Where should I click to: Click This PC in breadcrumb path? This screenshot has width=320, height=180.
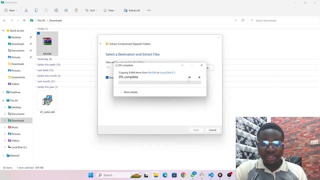tap(41, 20)
